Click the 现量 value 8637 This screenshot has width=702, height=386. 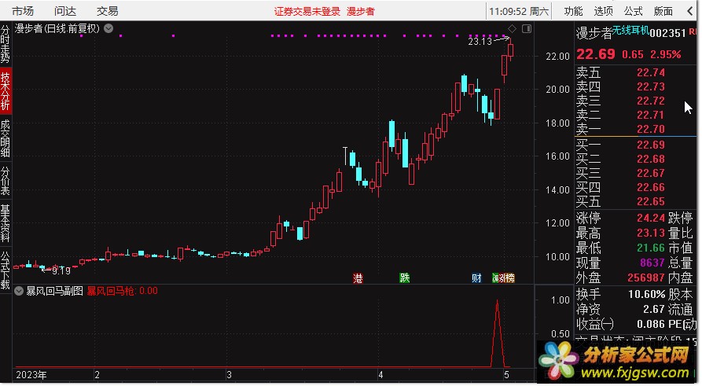tap(652, 263)
